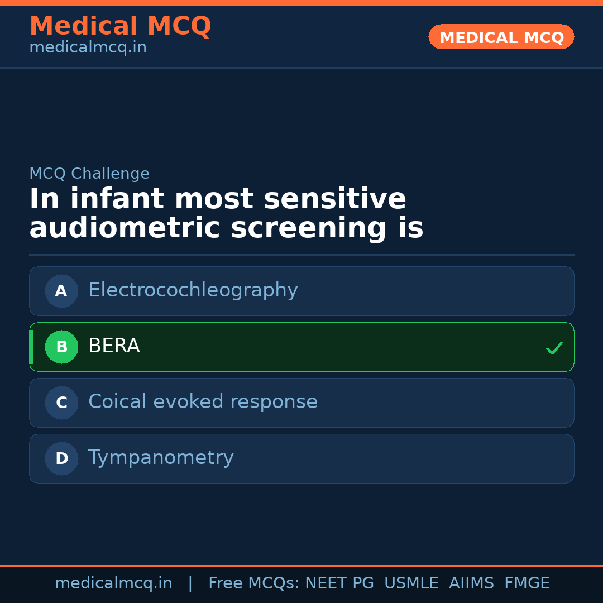Click the orange MEDICAL MCQ badge

coord(501,37)
